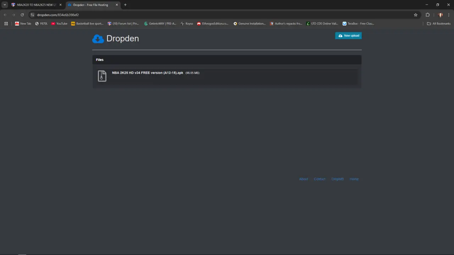Screen dimensions: 454x255
Task: Click the Dropden site title text
Action: pos(123,39)
